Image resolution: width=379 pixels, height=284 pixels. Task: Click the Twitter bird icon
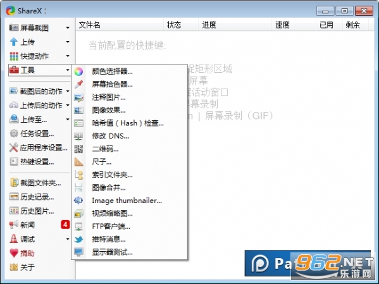(78, 239)
